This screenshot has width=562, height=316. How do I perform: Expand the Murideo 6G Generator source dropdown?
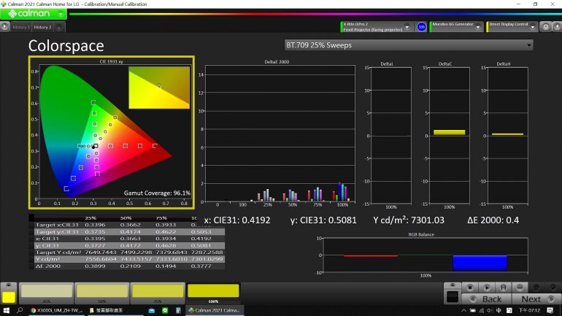tap(478, 27)
